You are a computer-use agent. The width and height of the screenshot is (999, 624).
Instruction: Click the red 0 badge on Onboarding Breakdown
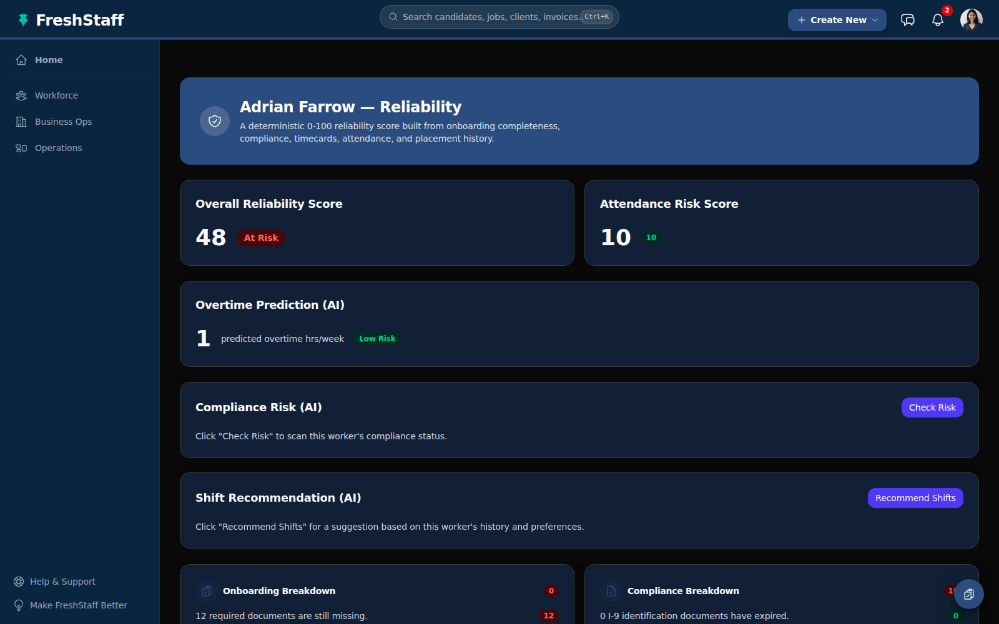(551, 591)
